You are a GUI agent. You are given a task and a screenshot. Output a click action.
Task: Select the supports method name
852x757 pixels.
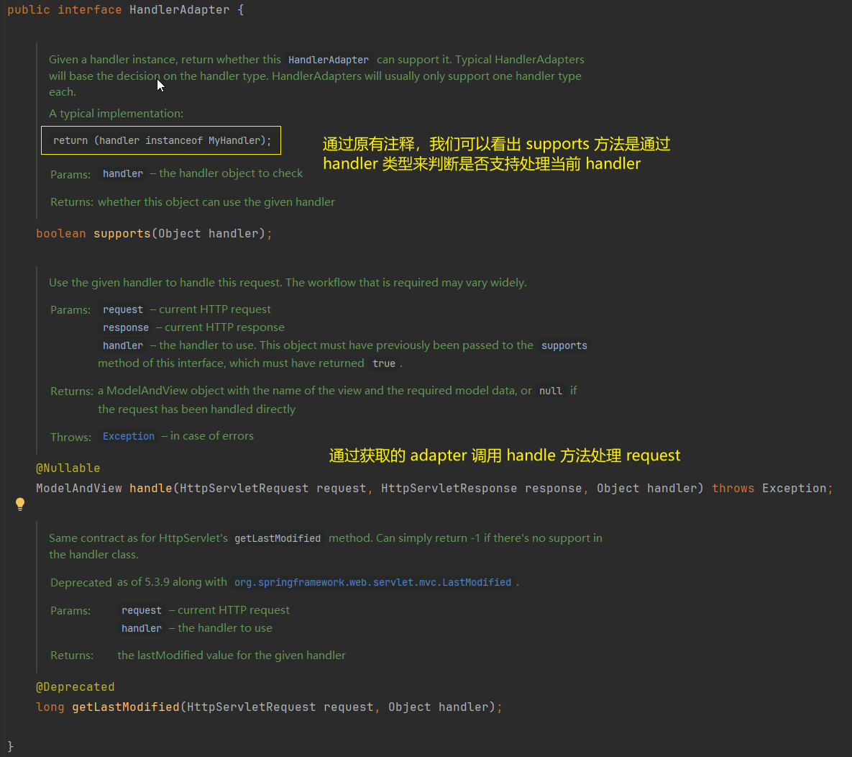pyautogui.click(x=123, y=233)
